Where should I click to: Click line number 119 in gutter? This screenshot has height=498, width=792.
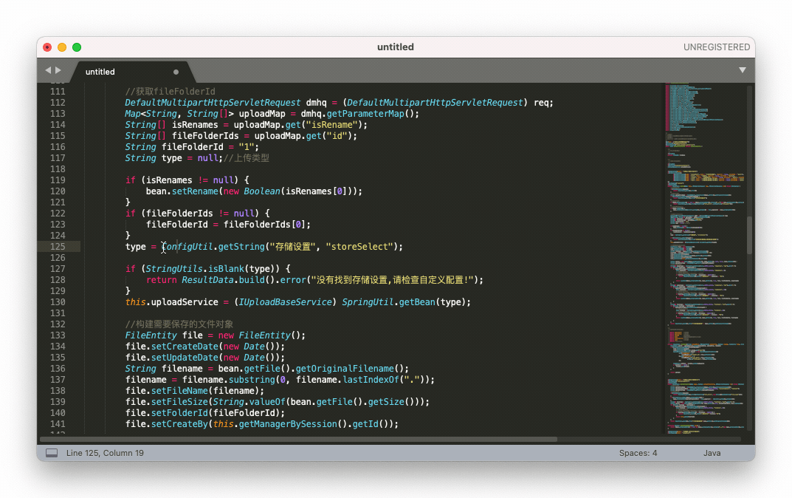[x=58, y=180]
